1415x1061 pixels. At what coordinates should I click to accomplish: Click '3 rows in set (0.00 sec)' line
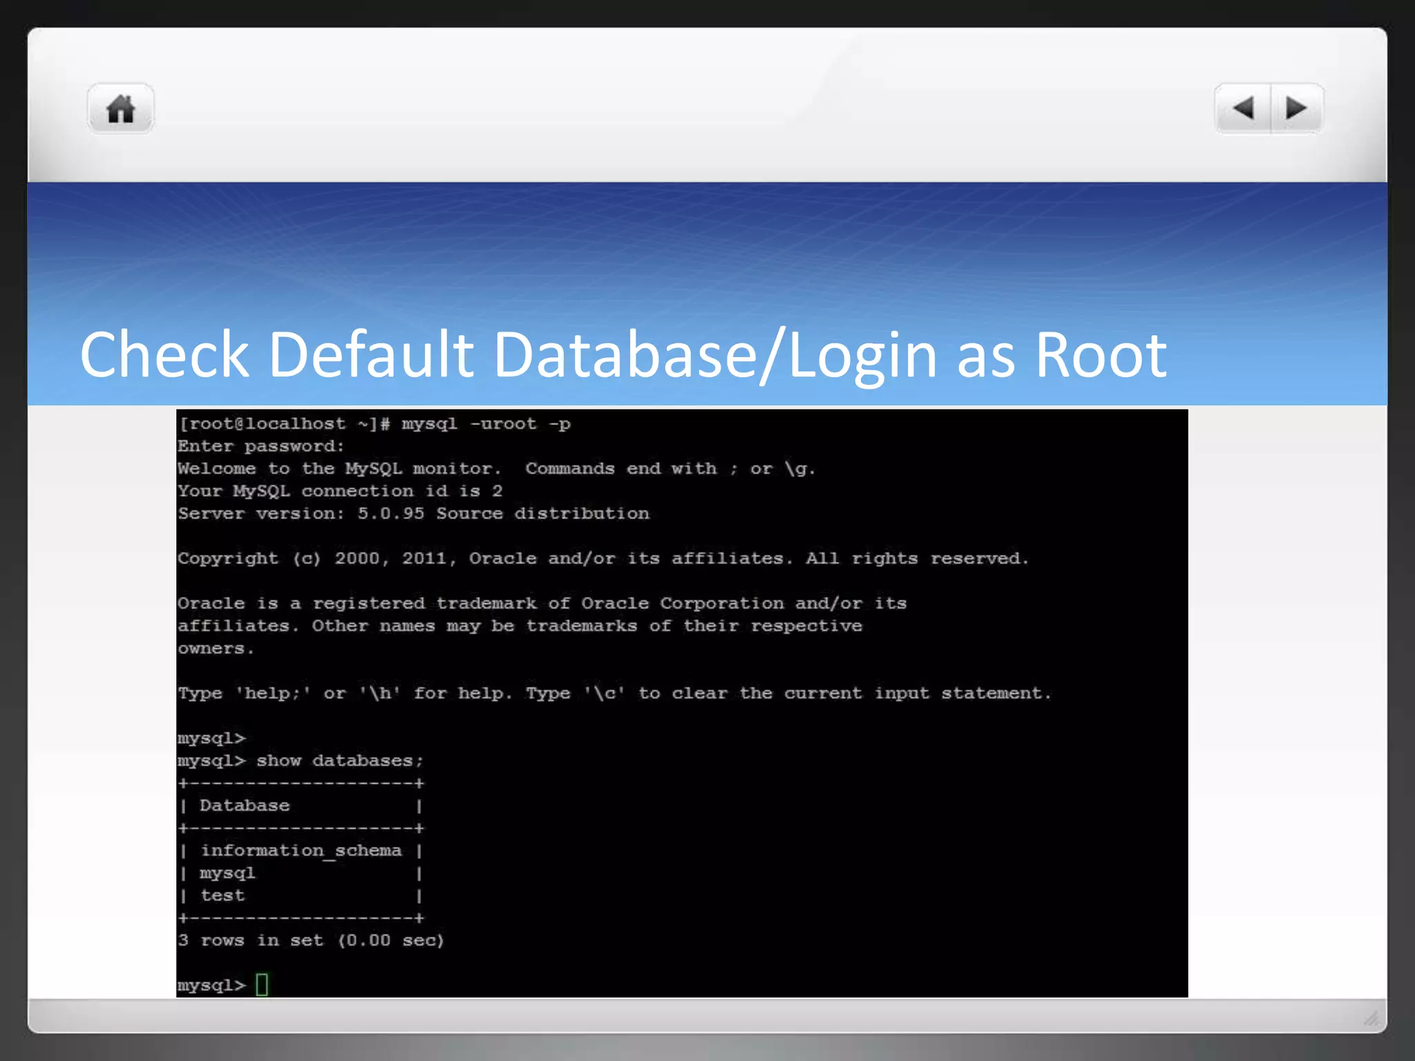(311, 940)
